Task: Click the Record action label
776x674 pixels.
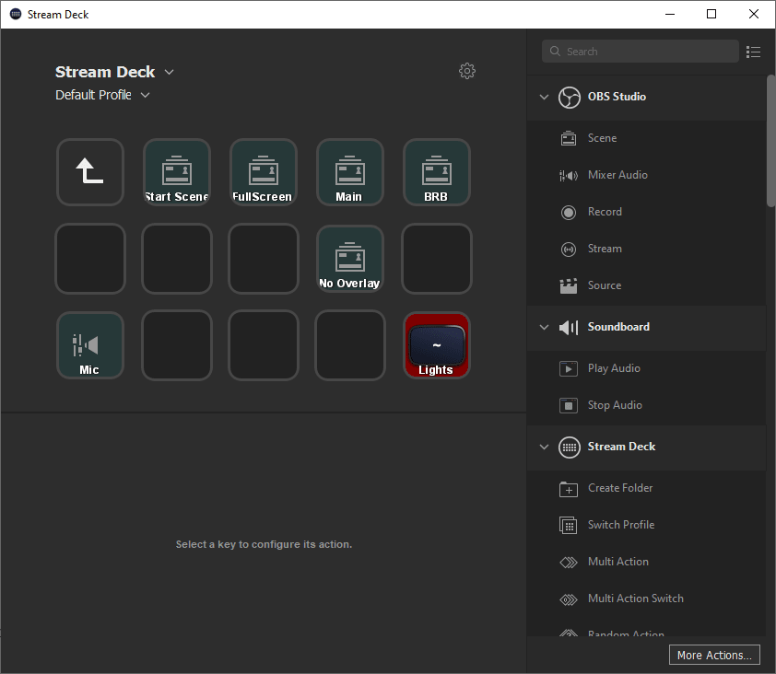Action: tap(605, 212)
